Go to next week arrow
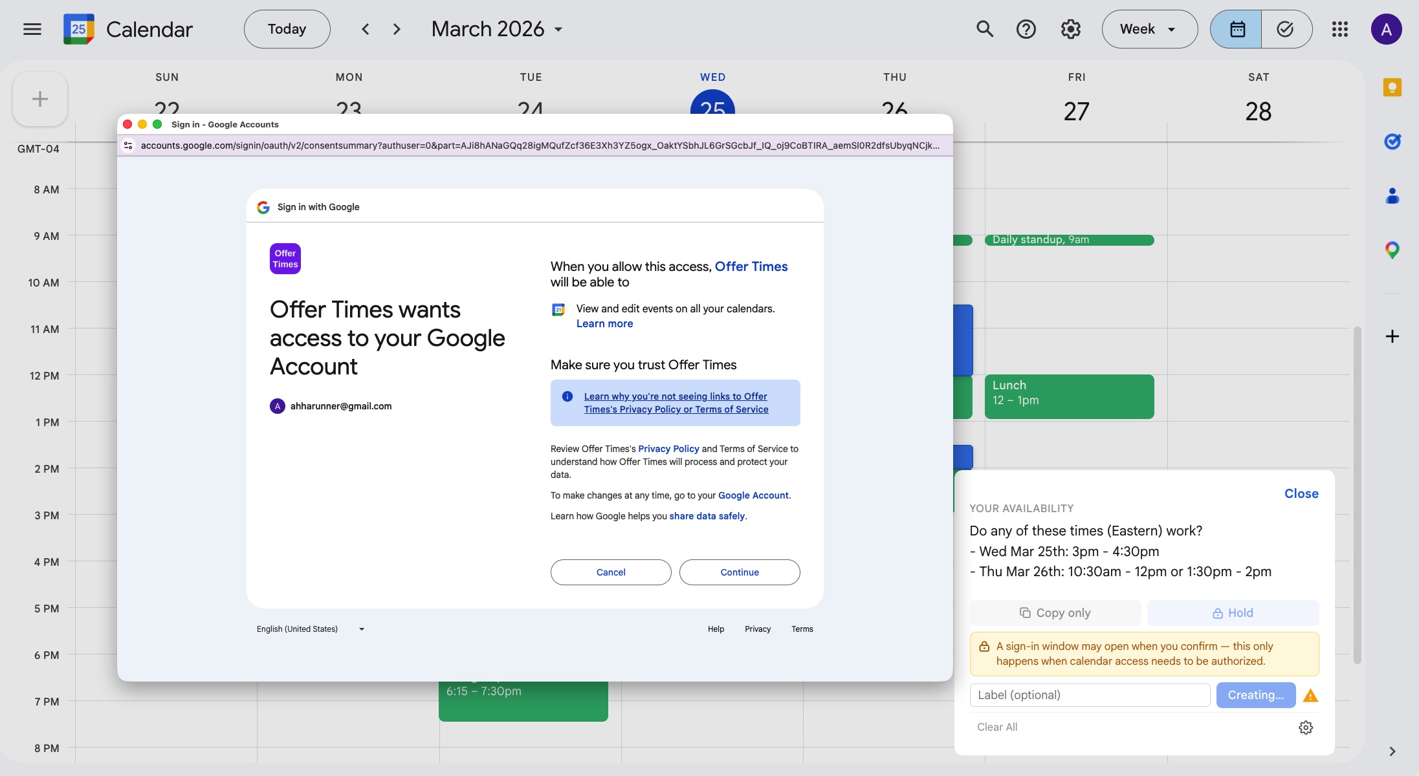Screen dimensions: 1419x776 [x=397, y=29]
